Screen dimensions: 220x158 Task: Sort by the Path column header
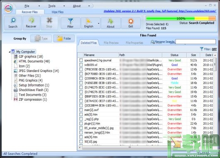click(x=140, y=55)
